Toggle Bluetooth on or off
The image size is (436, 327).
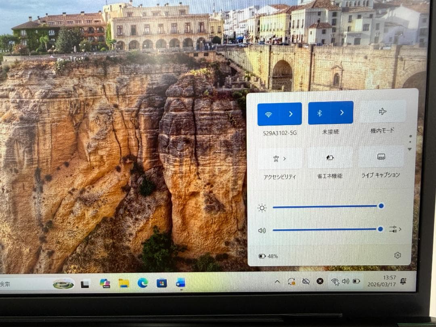[319, 113]
